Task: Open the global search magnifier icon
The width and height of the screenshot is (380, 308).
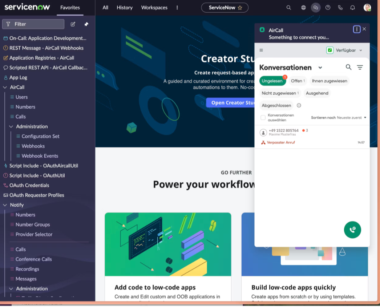Action: pyautogui.click(x=288, y=8)
